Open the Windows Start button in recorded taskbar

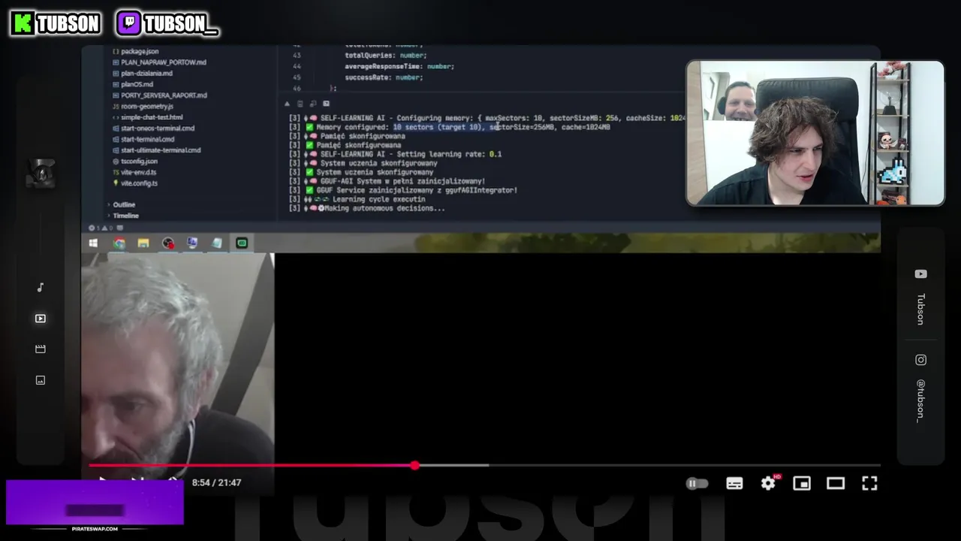[93, 243]
